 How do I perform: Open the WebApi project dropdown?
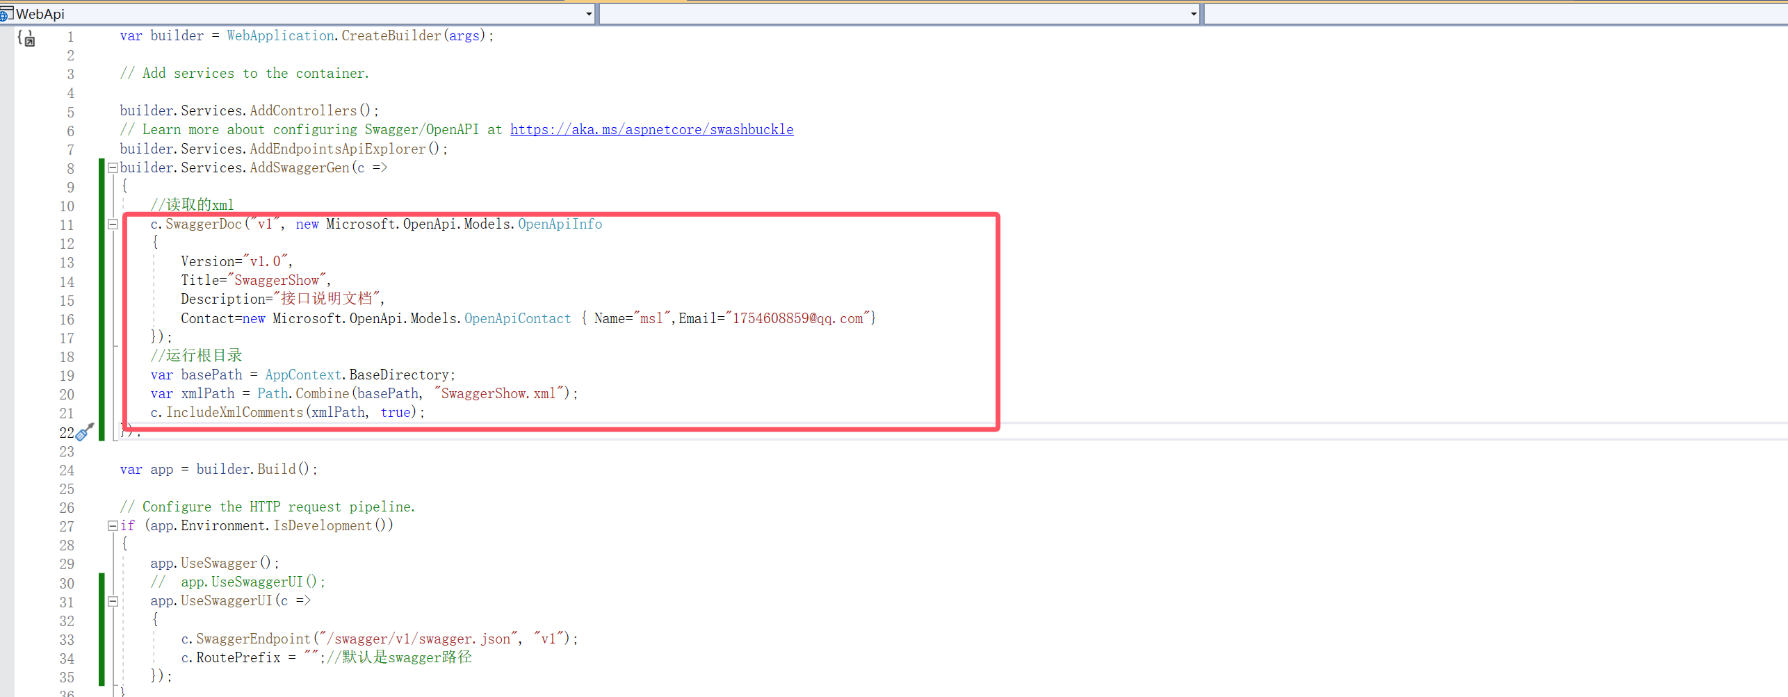point(589,14)
